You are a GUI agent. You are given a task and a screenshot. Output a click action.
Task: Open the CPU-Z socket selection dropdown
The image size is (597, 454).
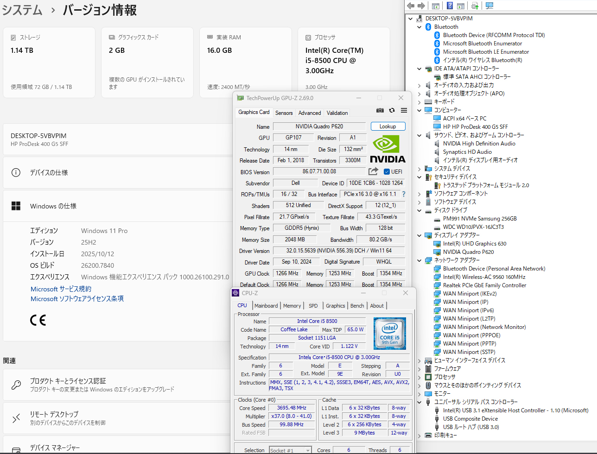click(x=308, y=450)
